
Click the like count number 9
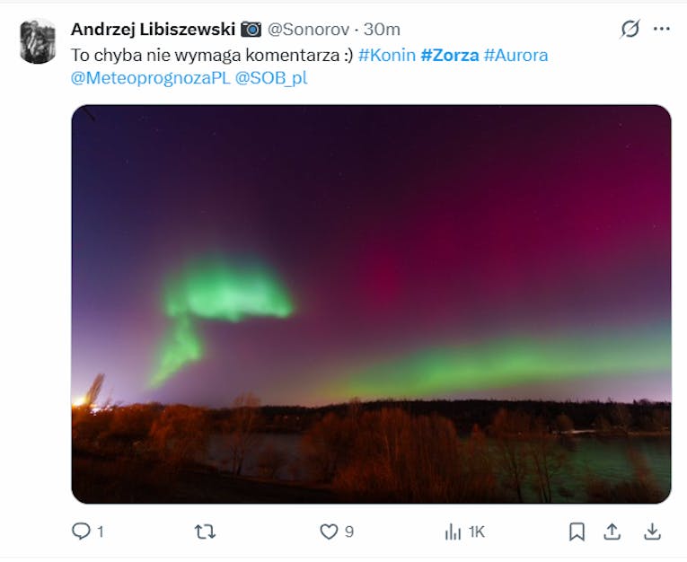click(348, 531)
